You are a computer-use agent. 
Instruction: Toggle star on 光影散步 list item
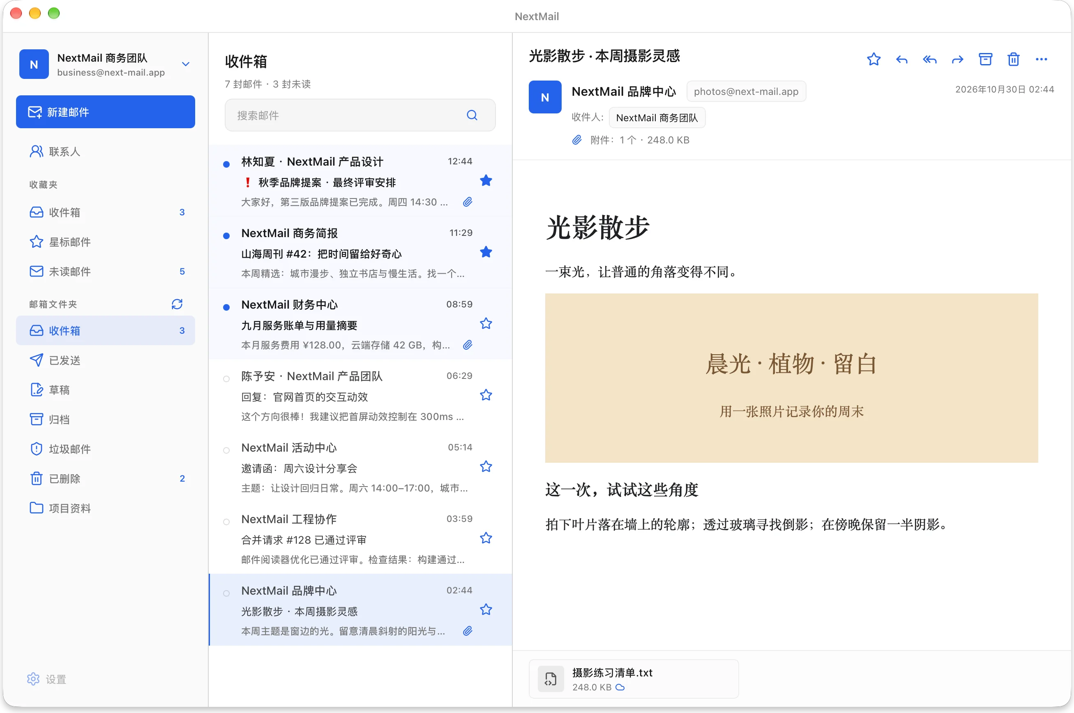(486, 609)
